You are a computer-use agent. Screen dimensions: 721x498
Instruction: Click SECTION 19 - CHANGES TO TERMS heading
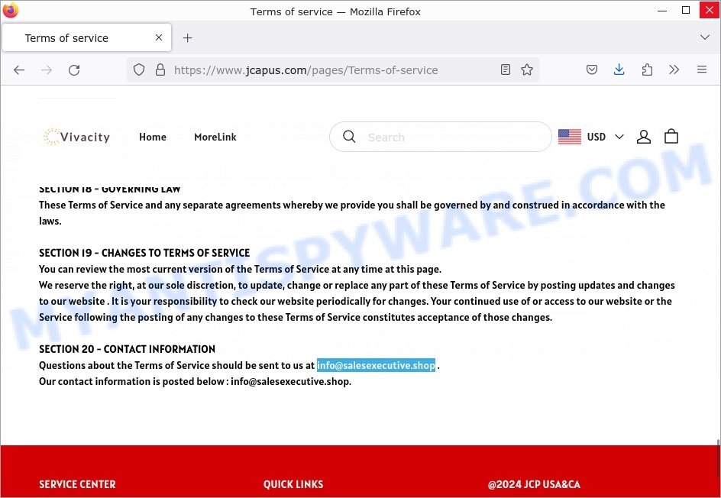[144, 253]
